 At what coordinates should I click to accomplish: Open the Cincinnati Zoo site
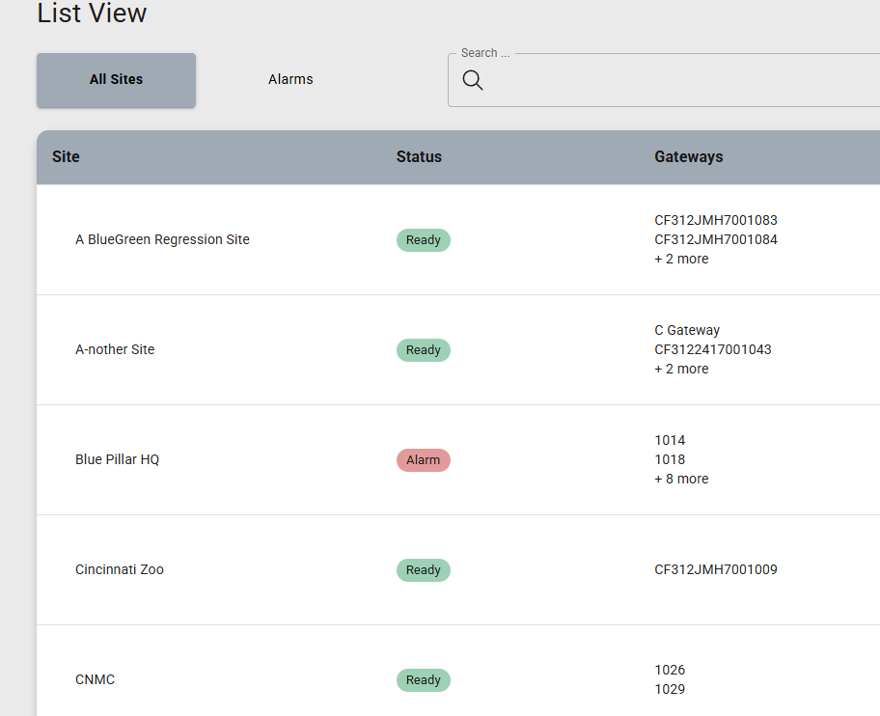120,569
